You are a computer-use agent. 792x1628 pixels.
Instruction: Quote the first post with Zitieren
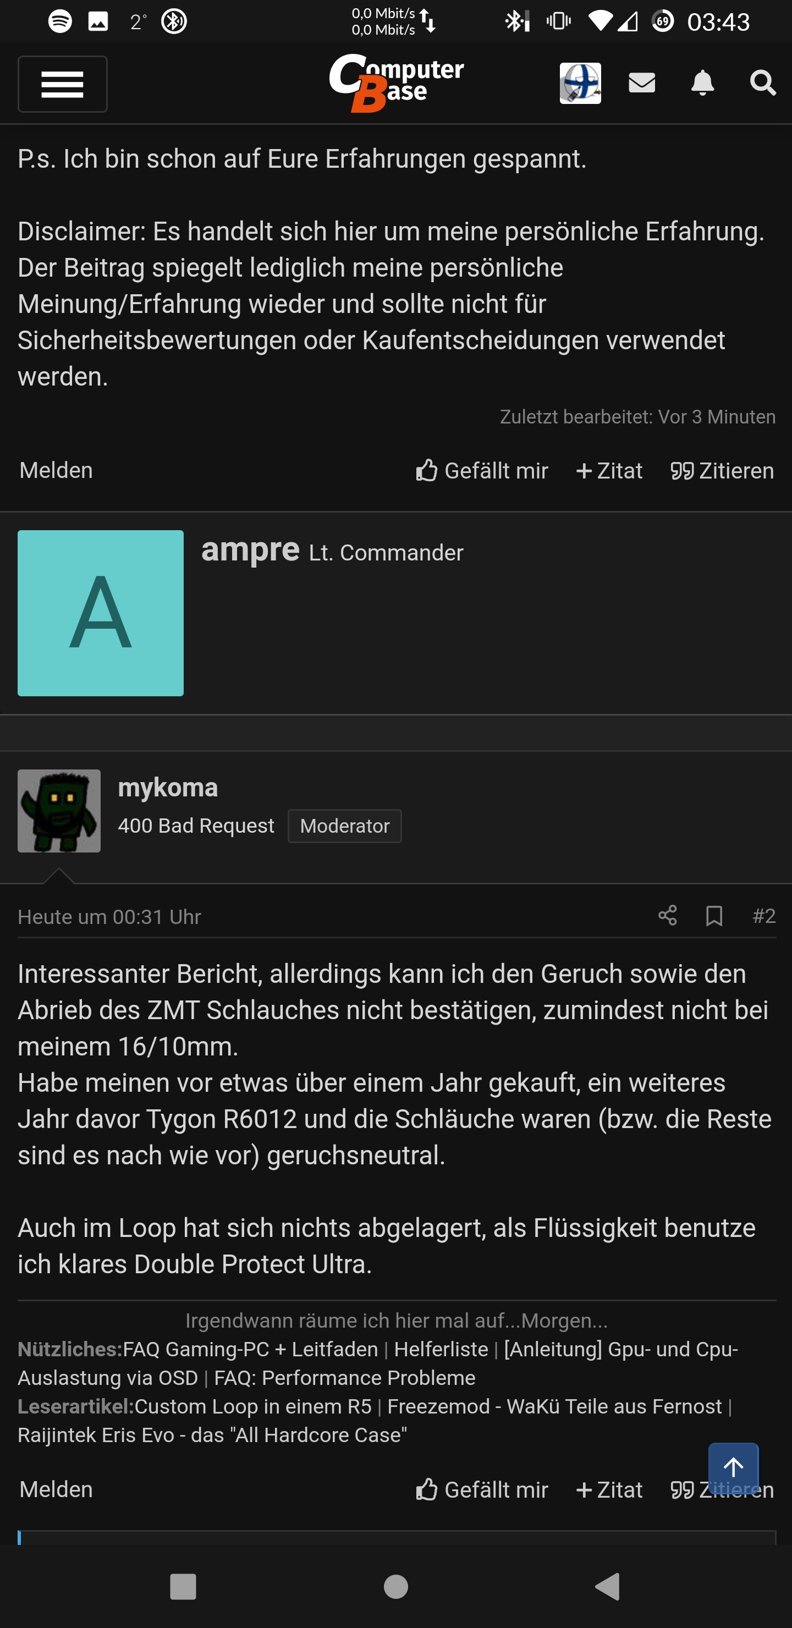722,471
